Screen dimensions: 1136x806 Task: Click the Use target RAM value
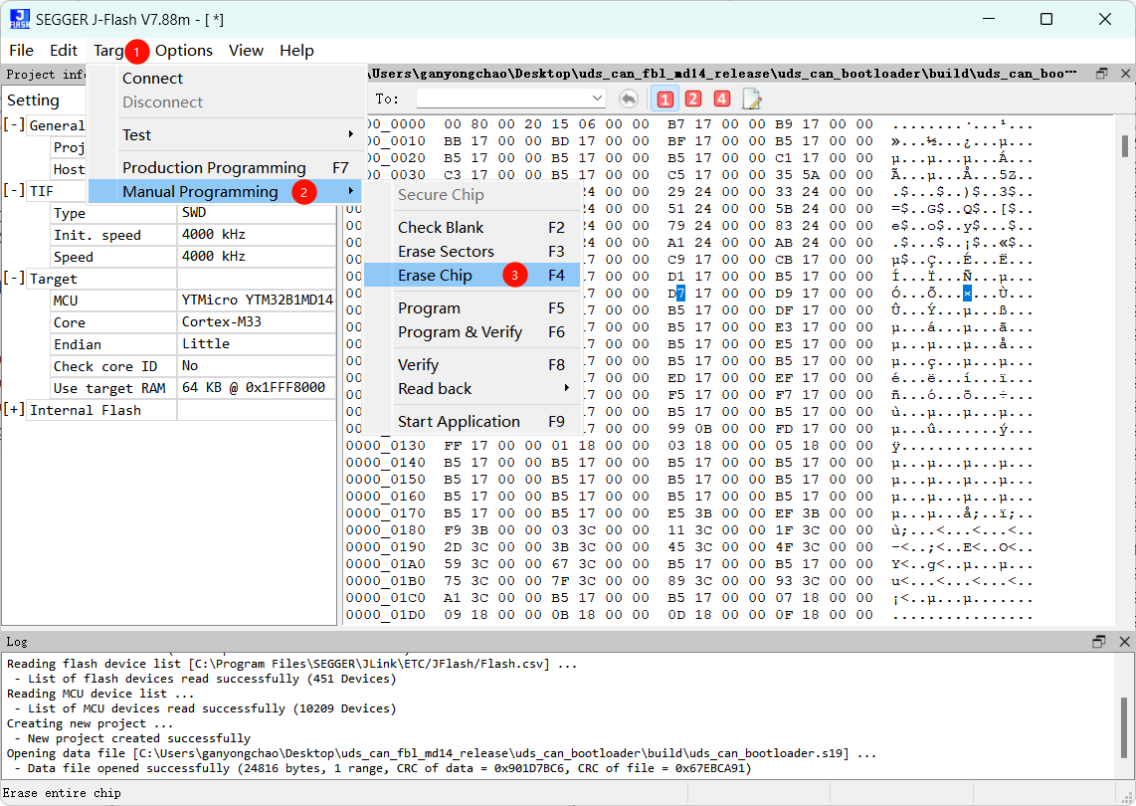257,387
